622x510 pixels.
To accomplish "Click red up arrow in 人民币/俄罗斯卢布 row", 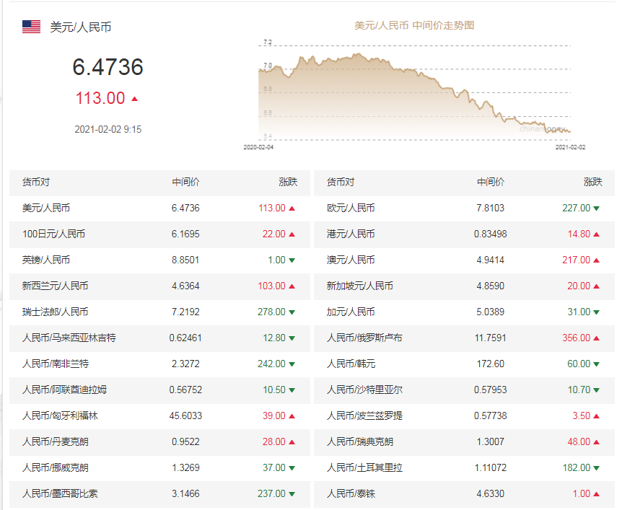I will click(x=597, y=338).
